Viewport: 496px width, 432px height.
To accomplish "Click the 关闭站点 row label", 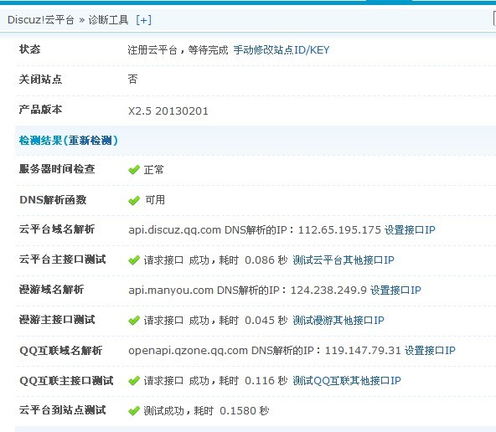I will coord(40,80).
